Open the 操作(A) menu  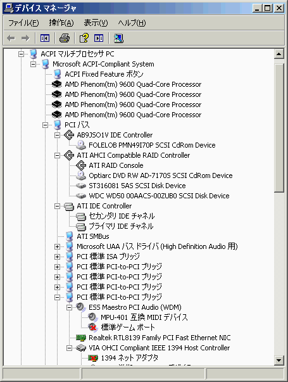tap(61, 23)
